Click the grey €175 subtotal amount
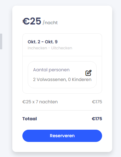121x157 pixels. pos(97,102)
